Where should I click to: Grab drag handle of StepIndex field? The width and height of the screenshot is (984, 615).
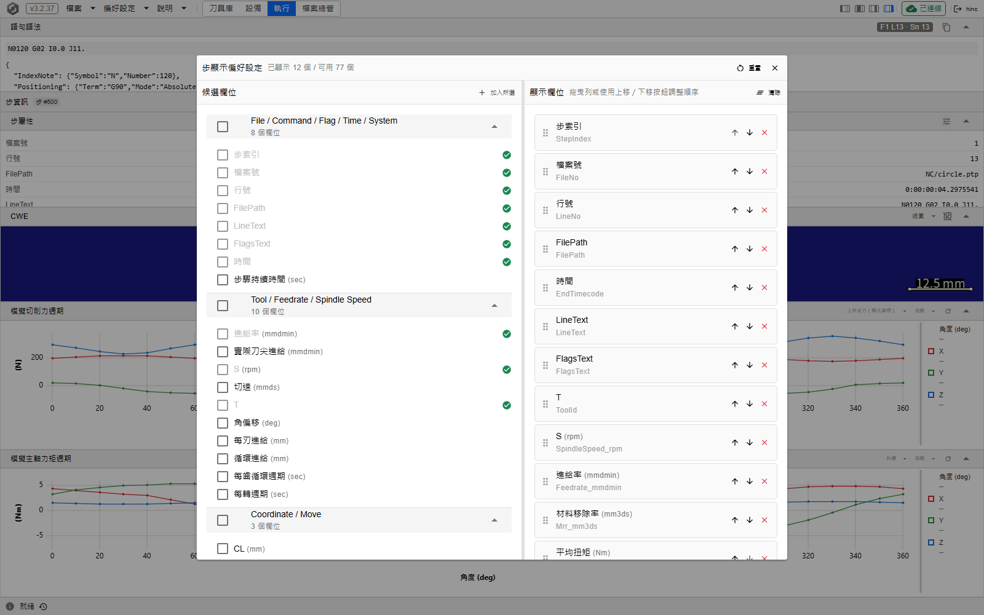point(546,133)
